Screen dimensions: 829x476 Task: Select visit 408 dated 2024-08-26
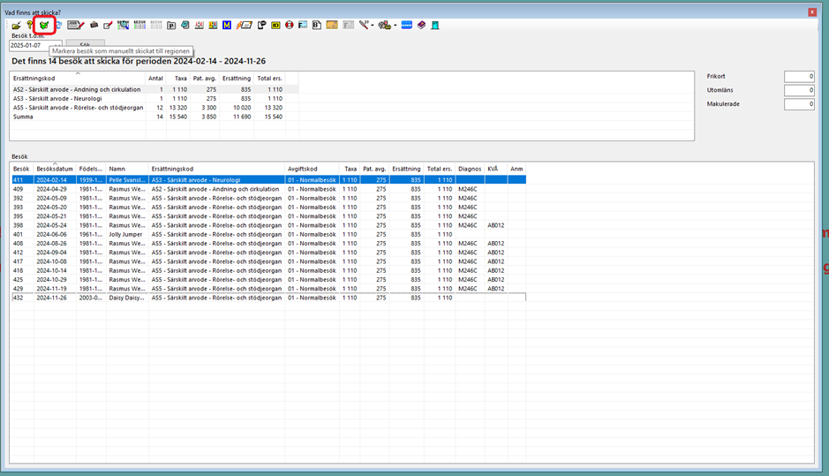click(268, 243)
